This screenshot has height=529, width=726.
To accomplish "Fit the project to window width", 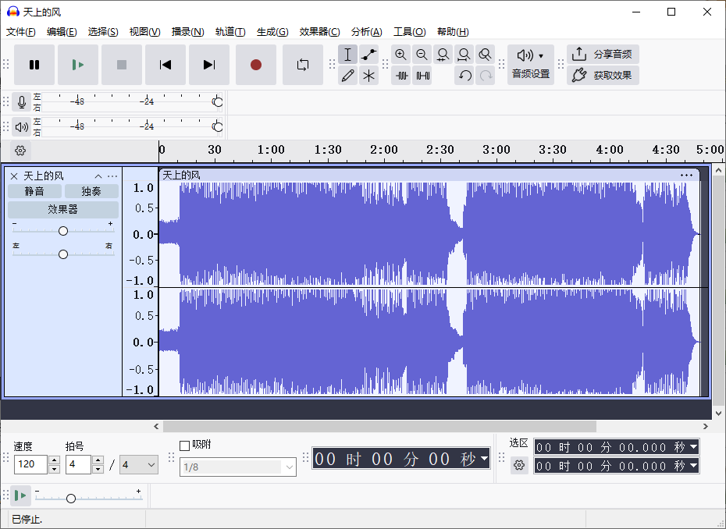I will click(464, 55).
